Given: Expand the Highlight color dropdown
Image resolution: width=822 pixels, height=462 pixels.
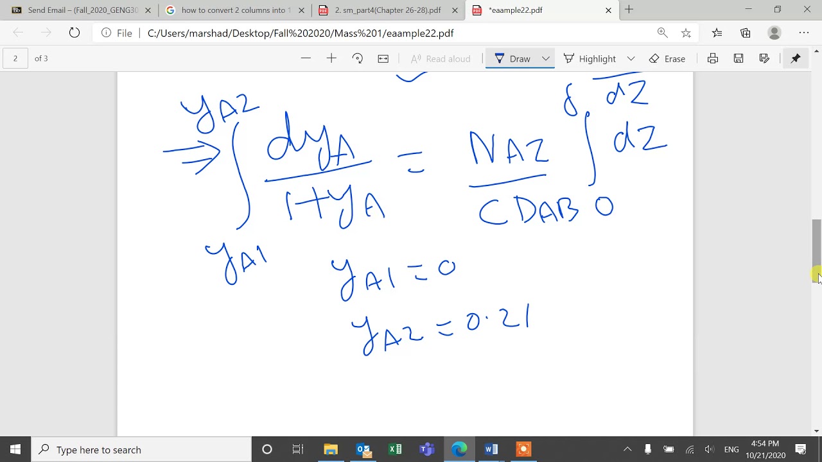Looking at the screenshot, I should click(631, 58).
